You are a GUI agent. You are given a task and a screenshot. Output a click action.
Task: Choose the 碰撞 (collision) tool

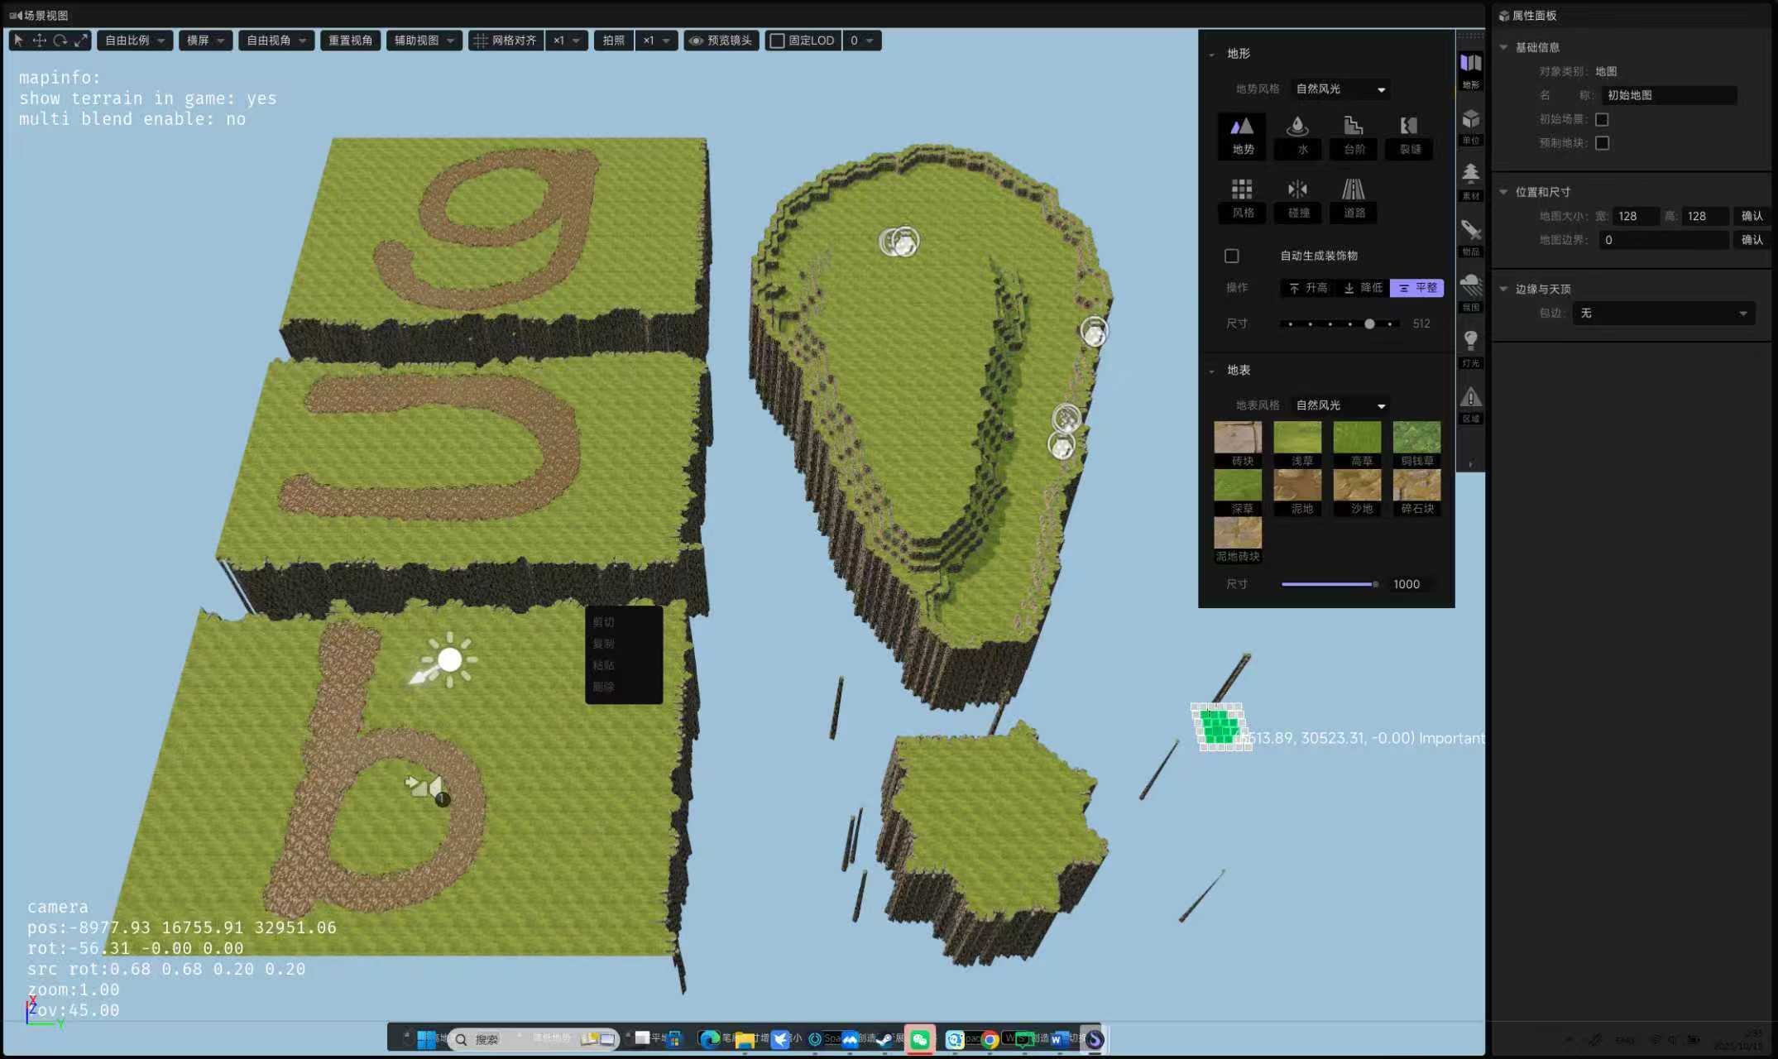[x=1297, y=199]
